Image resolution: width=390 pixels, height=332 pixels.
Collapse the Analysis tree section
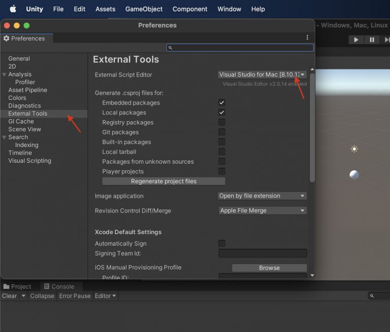pyautogui.click(x=4, y=75)
